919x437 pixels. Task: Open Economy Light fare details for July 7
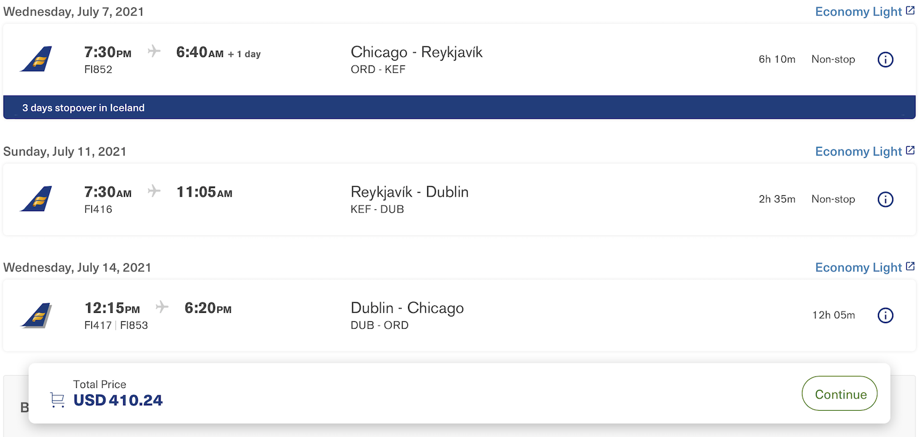(858, 11)
